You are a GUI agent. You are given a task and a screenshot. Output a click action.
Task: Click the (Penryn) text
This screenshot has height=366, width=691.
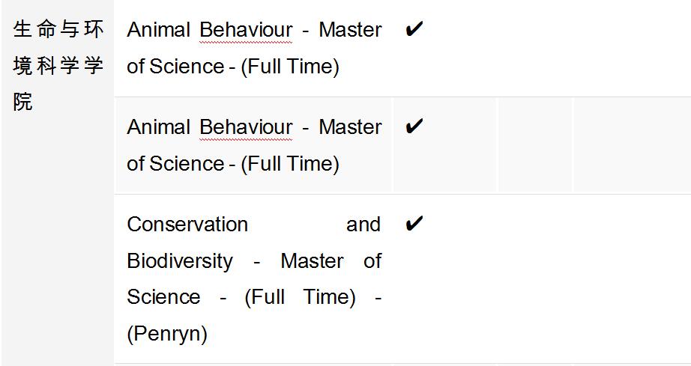[x=167, y=334]
